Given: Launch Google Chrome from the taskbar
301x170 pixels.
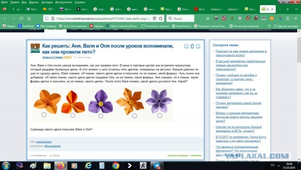Looking at the screenshot, I should (x=116, y=165).
